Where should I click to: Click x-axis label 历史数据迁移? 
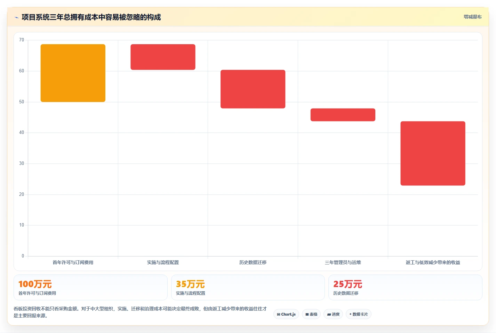click(x=253, y=262)
